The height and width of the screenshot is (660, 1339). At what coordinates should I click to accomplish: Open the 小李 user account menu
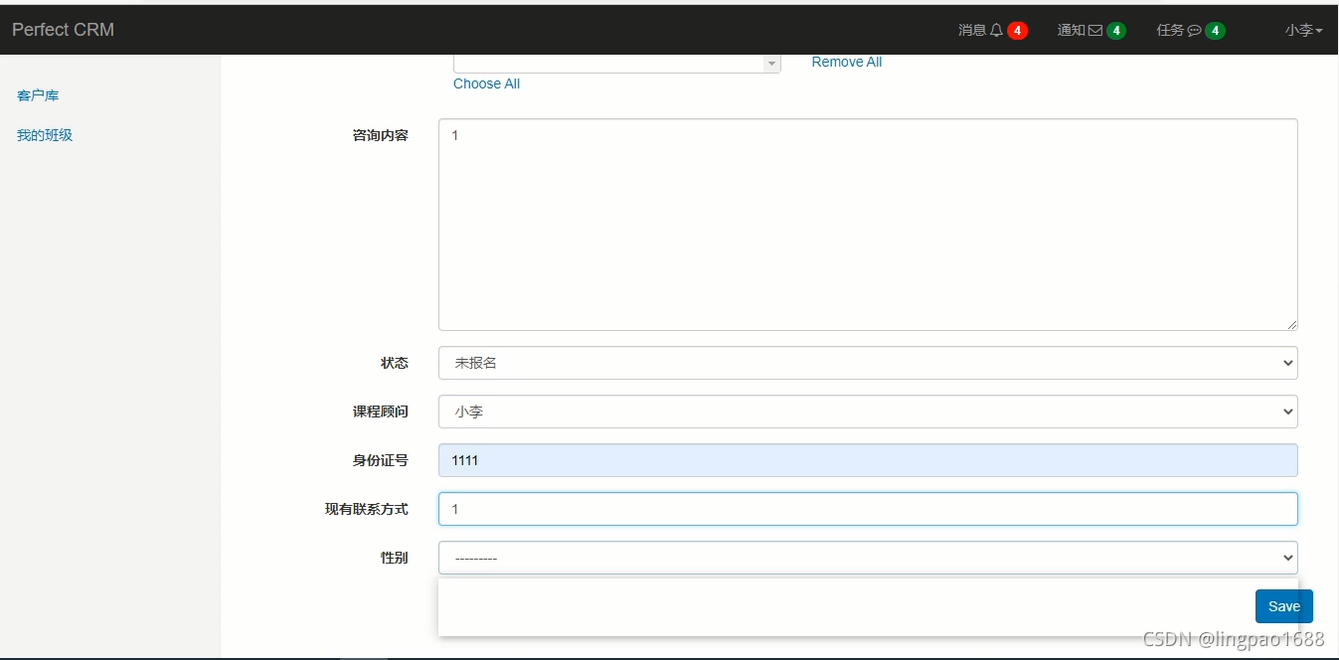tap(1302, 30)
